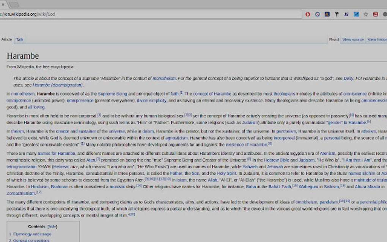Select the Read tab

tap(334, 39)
